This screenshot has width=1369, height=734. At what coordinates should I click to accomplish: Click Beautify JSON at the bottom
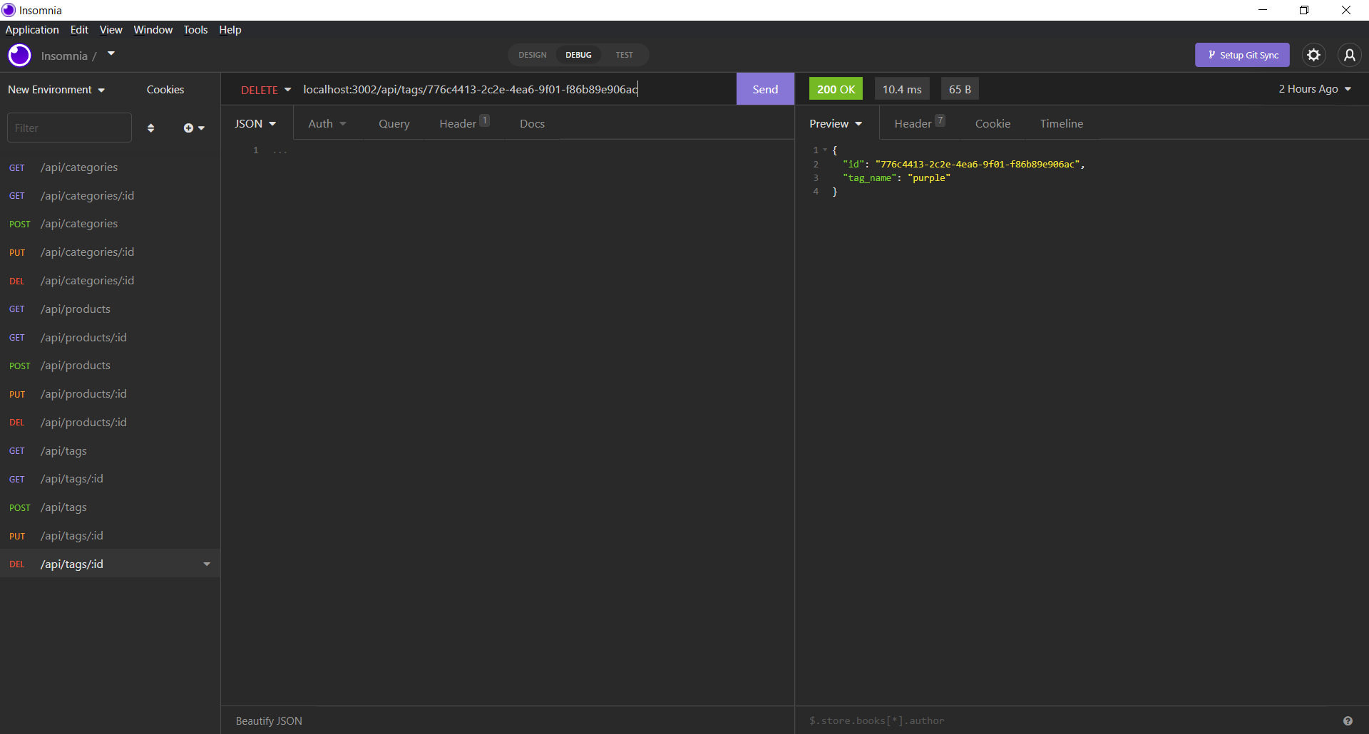[x=268, y=720]
